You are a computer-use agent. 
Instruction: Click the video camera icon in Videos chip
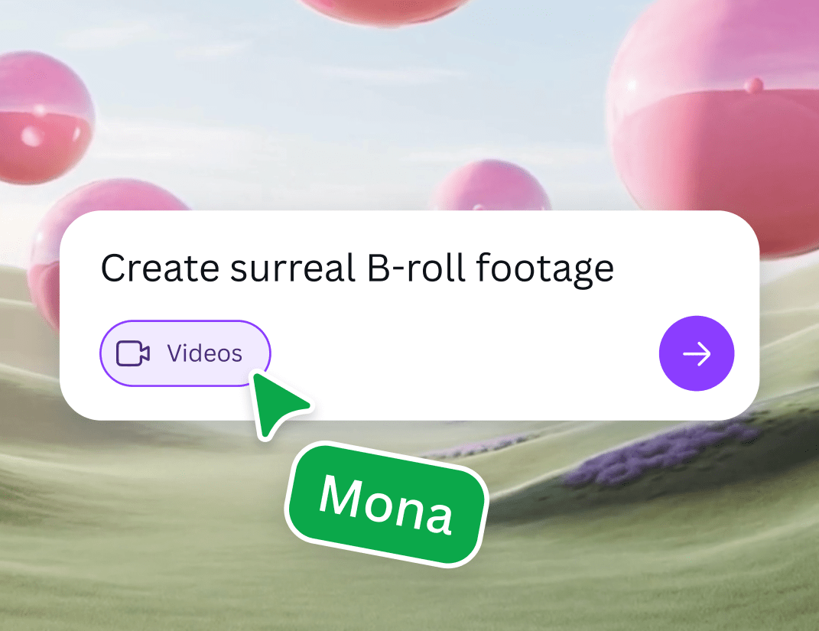tap(132, 353)
